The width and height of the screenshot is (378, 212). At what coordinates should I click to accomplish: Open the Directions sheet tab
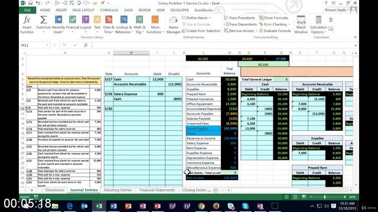[x=55, y=190]
